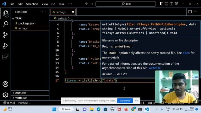Image resolution: width=201 pixels, height=113 pixels.
Task: Click write.js in the breadcrumb
Action: click(x=62, y=19)
